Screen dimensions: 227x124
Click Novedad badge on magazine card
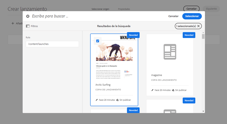tap(189, 35)
